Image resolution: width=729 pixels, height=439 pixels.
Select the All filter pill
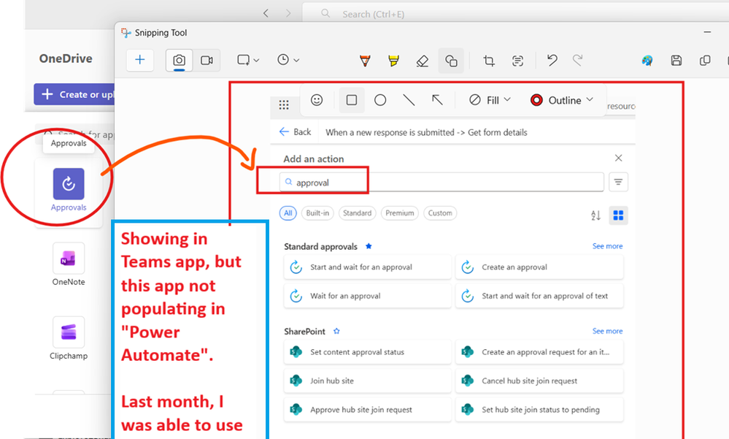[x=288, y=213]
